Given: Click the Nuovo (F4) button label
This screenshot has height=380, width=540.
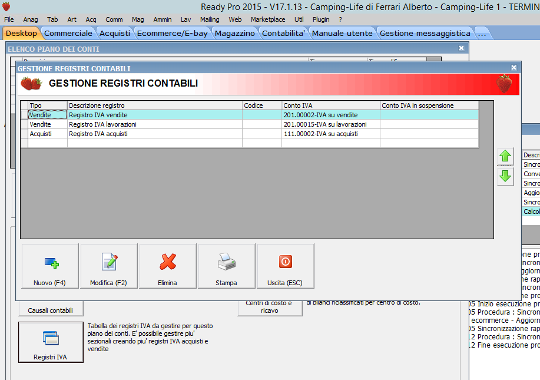Looking at the screenshot, I should [49, 283].
